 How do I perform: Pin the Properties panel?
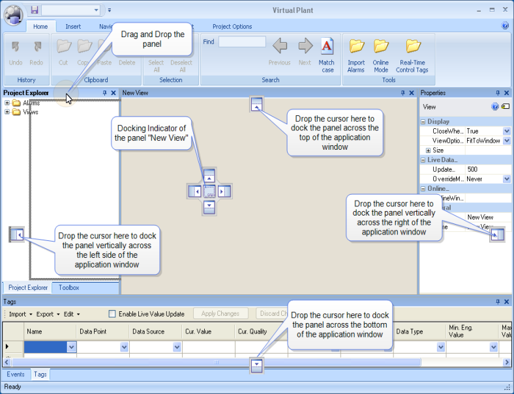(498, 93)
